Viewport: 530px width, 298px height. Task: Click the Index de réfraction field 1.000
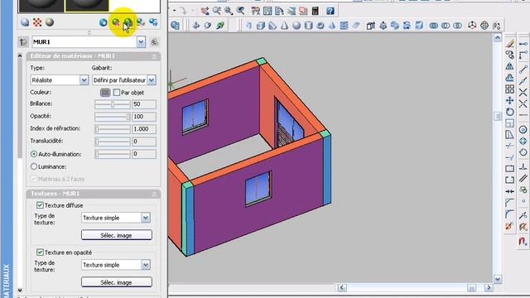144,129
